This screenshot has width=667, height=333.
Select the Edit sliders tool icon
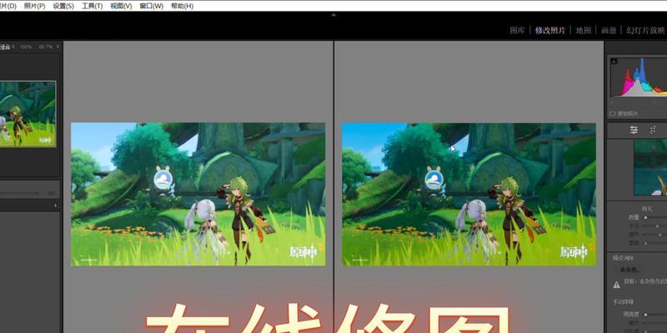pyautogui.click(x=634, y=131)
